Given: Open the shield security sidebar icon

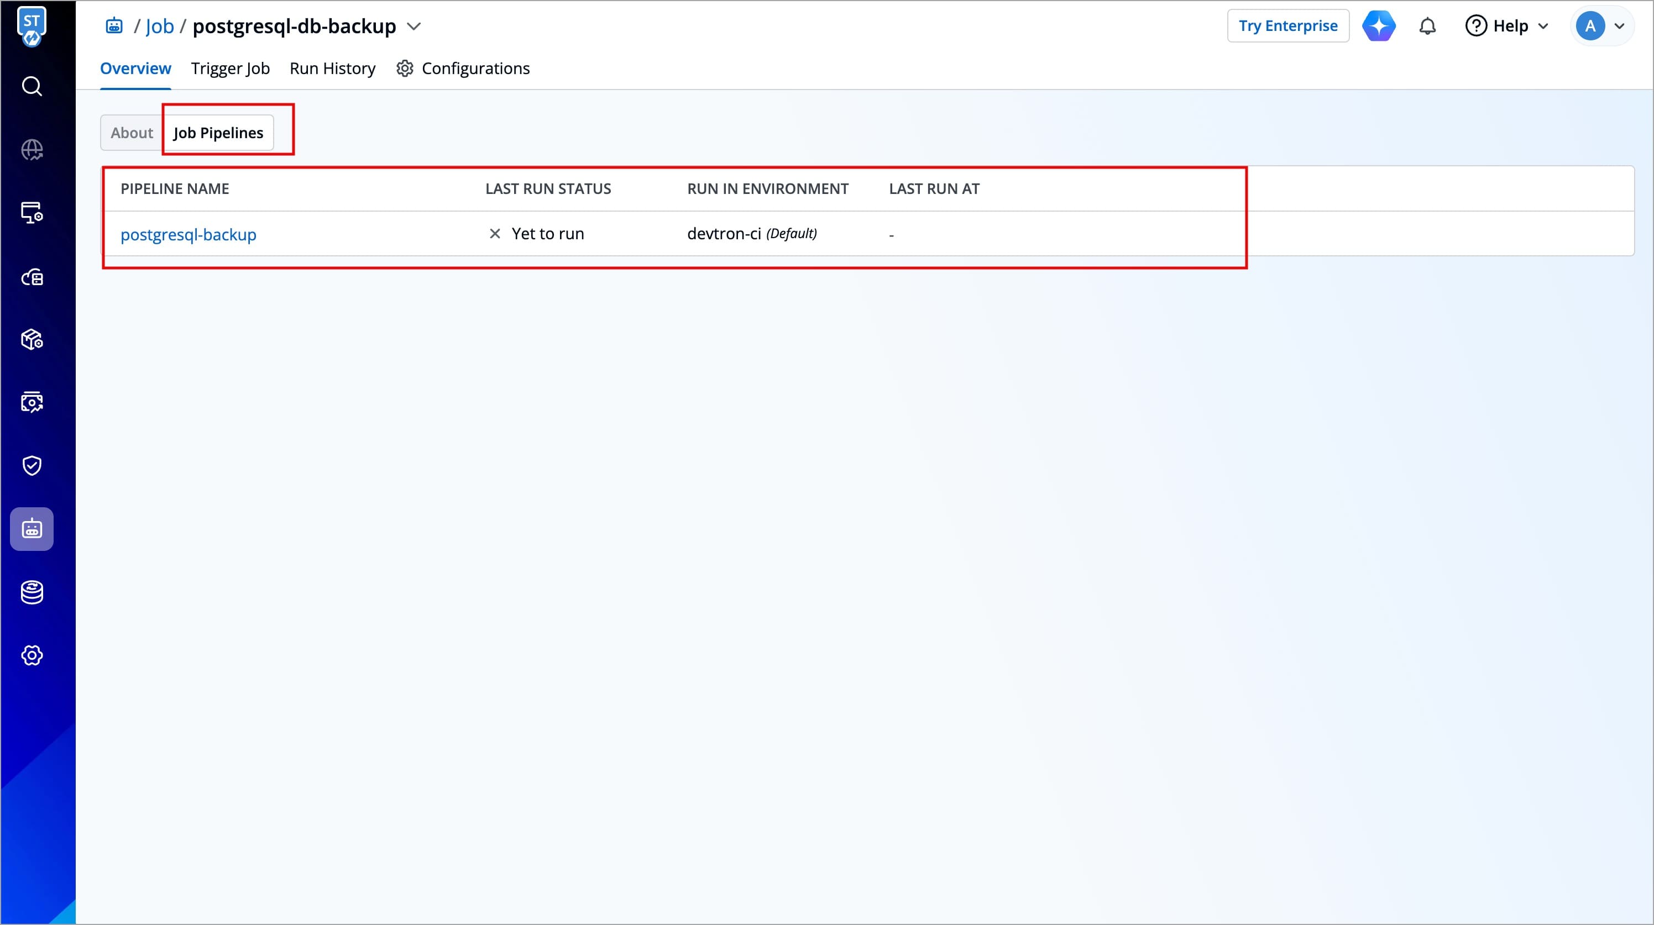Looking at the screenshot, I should (x=32, y=465).
